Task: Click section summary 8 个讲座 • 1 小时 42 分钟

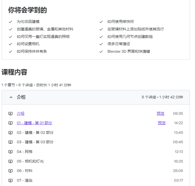Action: [x=162, y=97]
